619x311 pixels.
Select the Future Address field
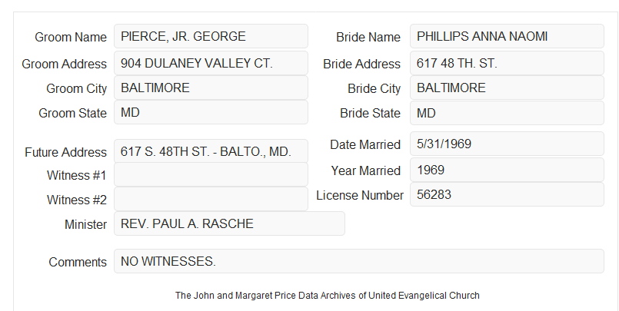coord(211,151)
